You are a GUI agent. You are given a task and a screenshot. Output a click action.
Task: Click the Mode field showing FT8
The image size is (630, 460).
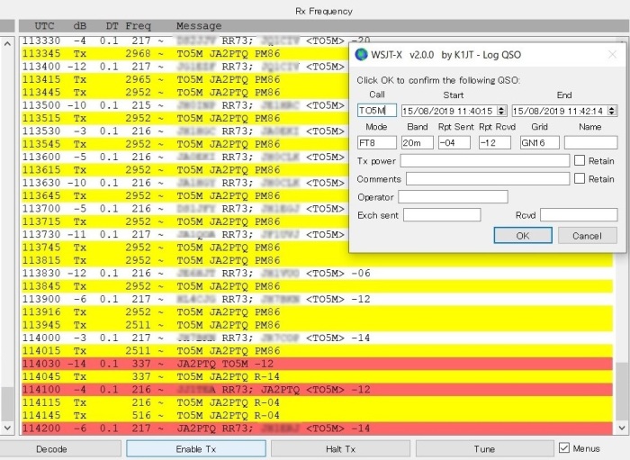377,142
